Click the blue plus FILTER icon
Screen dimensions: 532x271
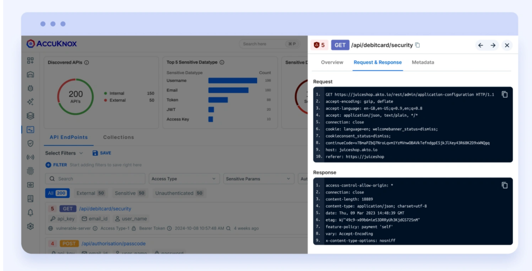(x=48, y=165)
